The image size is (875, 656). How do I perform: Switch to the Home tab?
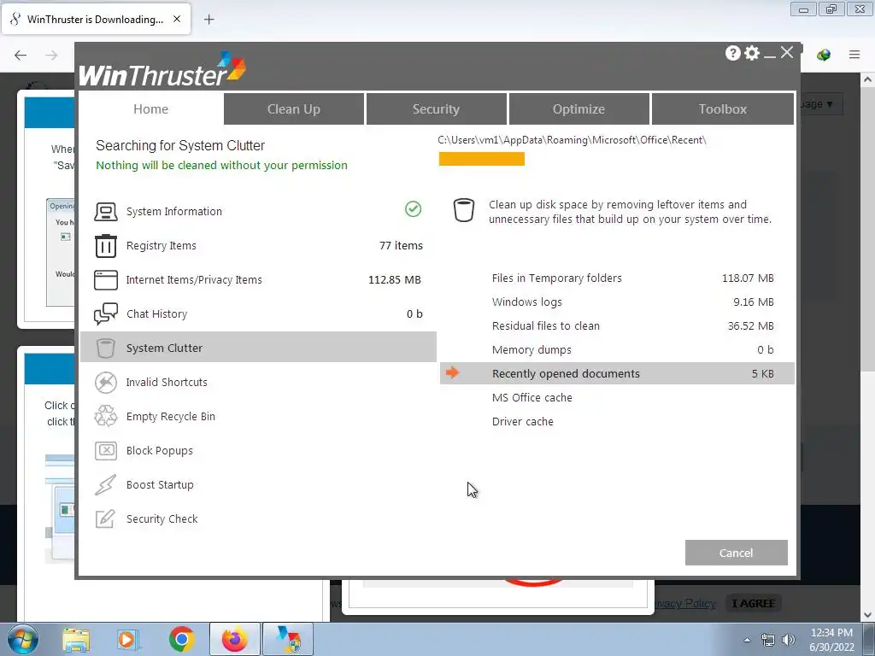pyautogui.click(x=150, y=108)
